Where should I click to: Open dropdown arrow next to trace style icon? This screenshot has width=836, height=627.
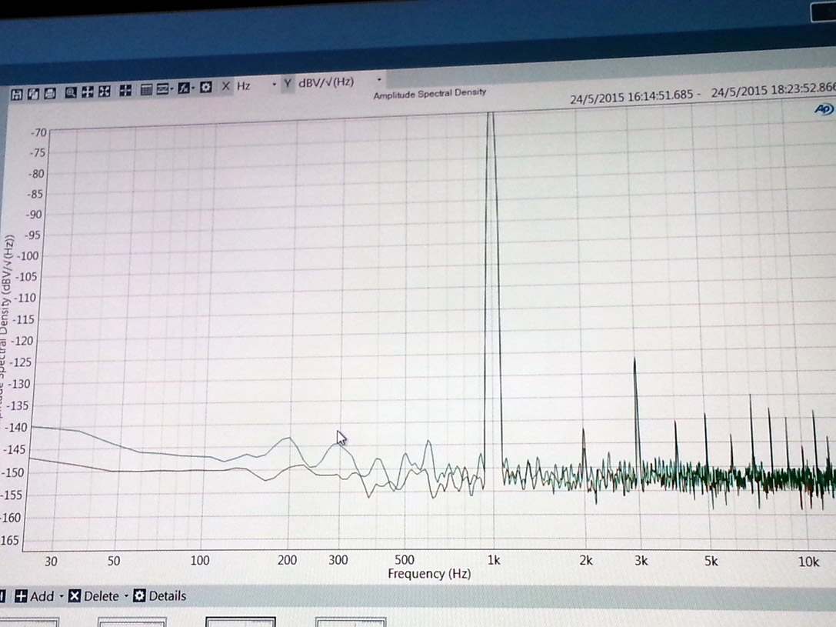172,88
